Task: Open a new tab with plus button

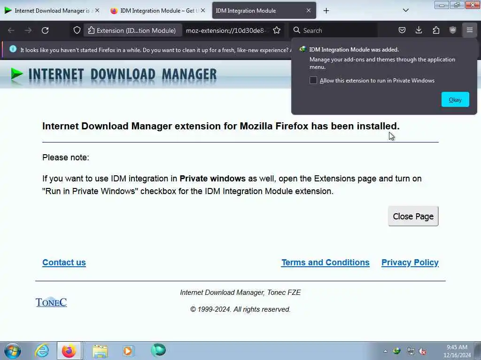Action: (x=326, y=11)
